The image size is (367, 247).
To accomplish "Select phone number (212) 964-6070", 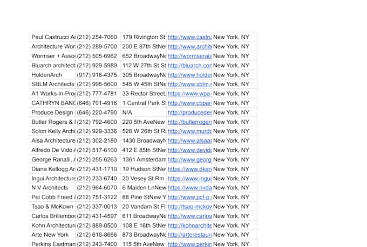I will [x=97, y=188].
